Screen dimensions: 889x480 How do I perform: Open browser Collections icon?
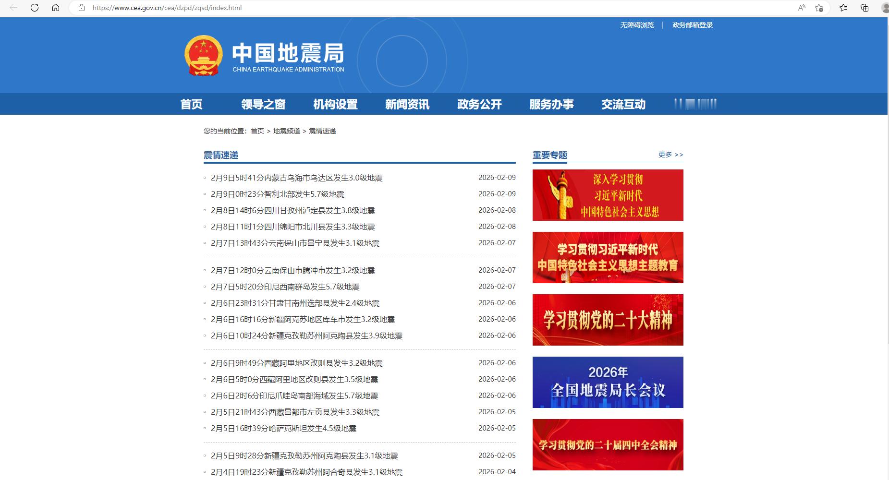(x=864, y=8)
